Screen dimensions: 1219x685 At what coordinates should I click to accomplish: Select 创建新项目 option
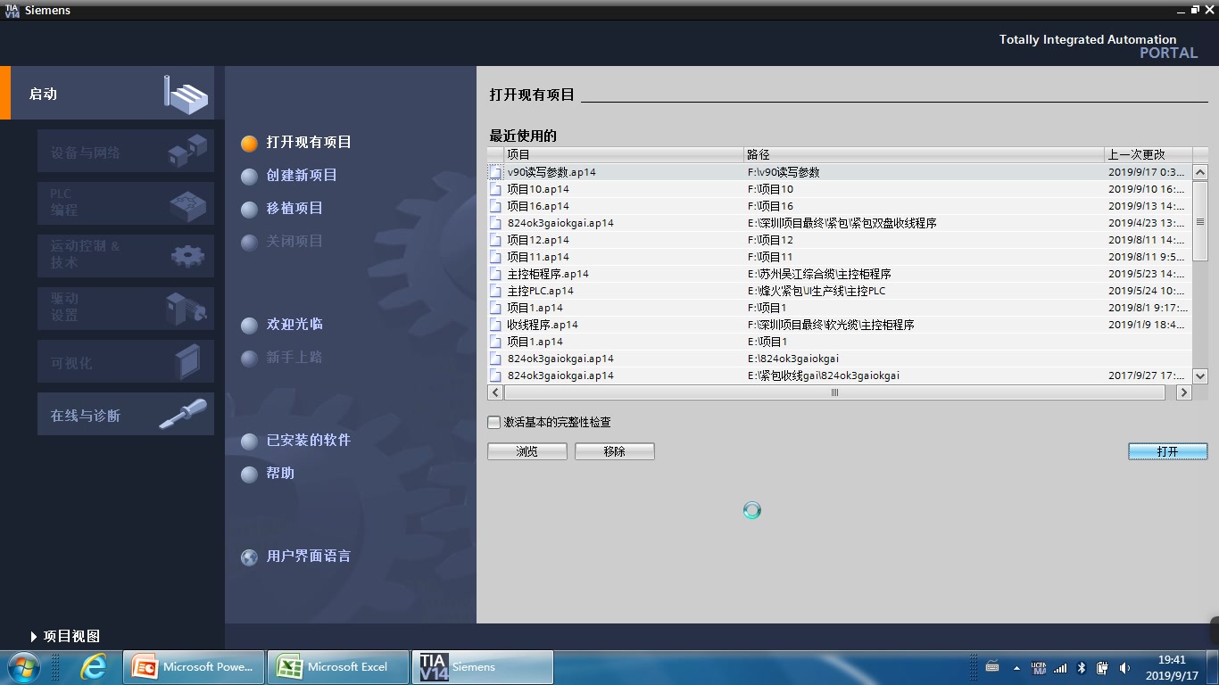pos(302,175)
